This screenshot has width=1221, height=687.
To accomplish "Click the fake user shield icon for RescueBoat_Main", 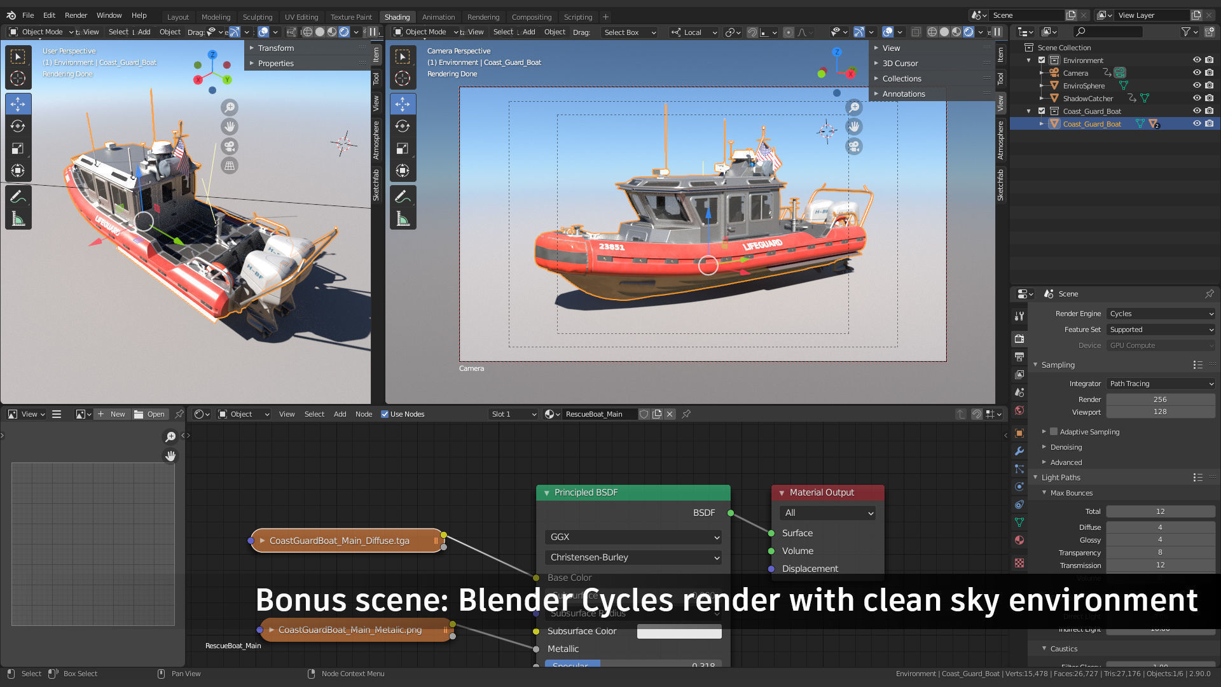I will pyautogui.click(x=644, y=414).
